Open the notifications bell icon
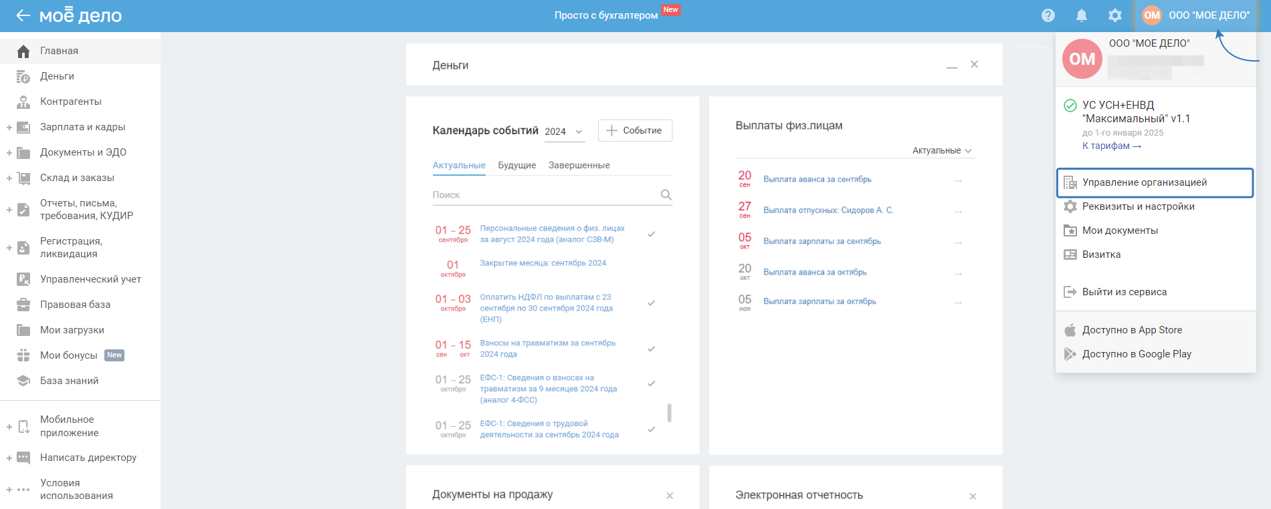The height and width of the screenshot is (509, 1271). [x=1082, y=15]
